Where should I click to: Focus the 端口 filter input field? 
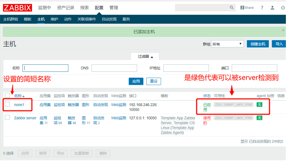(x=254, y=68)
